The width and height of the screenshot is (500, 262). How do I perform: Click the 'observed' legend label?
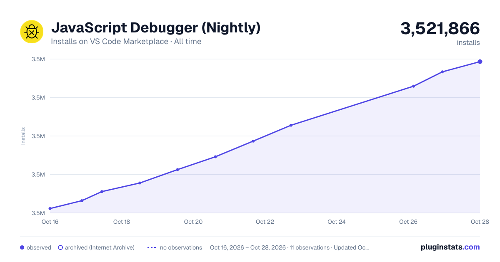click(x=39, y=247)
